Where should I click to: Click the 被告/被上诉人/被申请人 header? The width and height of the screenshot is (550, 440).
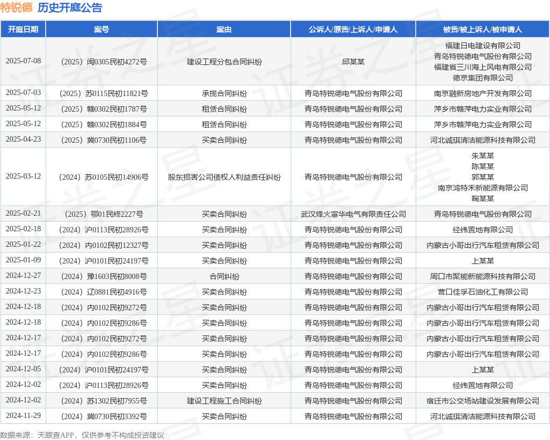click(x=483, y=30)
